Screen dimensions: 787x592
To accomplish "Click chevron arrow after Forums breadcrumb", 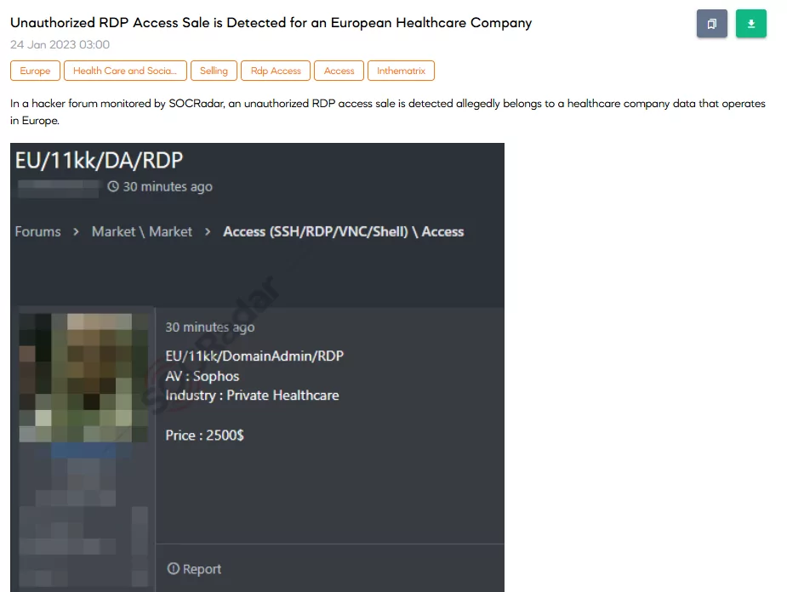I will [76, 232].
